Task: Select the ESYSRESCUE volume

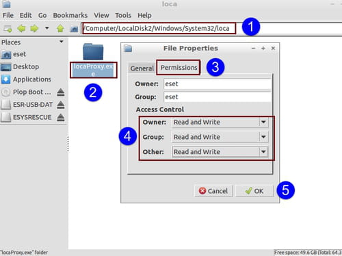Action: 26,117
